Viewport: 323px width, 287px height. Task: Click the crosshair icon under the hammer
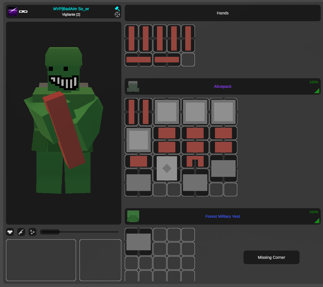117,14
